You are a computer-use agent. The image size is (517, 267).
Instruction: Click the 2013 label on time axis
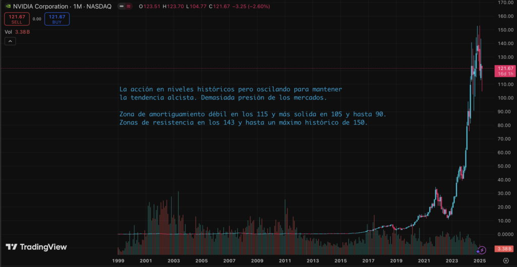(313, 260)
